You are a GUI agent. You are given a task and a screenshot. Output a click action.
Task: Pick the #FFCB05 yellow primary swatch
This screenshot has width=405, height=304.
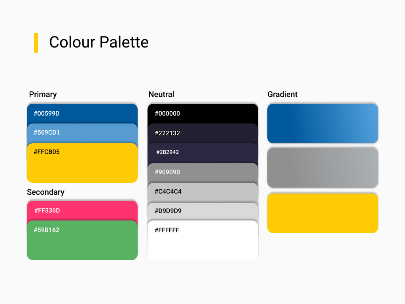click(82, 163)
